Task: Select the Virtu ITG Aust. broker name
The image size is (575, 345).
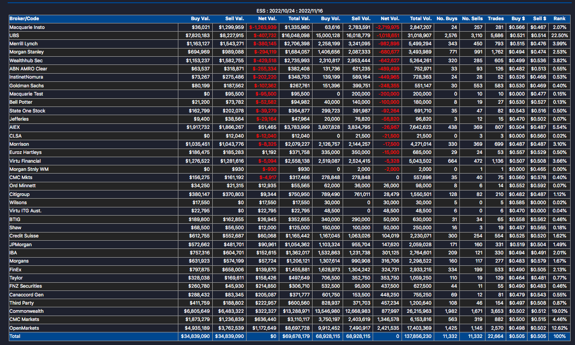Action: point(25,211)
